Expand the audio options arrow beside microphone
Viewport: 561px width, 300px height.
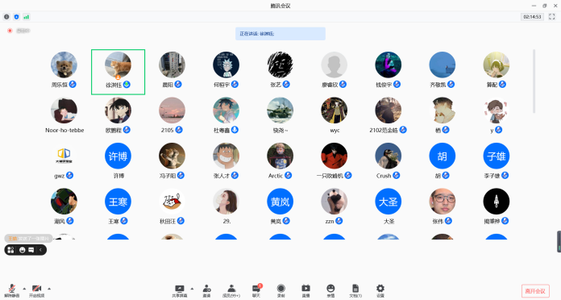pos(24,289)
